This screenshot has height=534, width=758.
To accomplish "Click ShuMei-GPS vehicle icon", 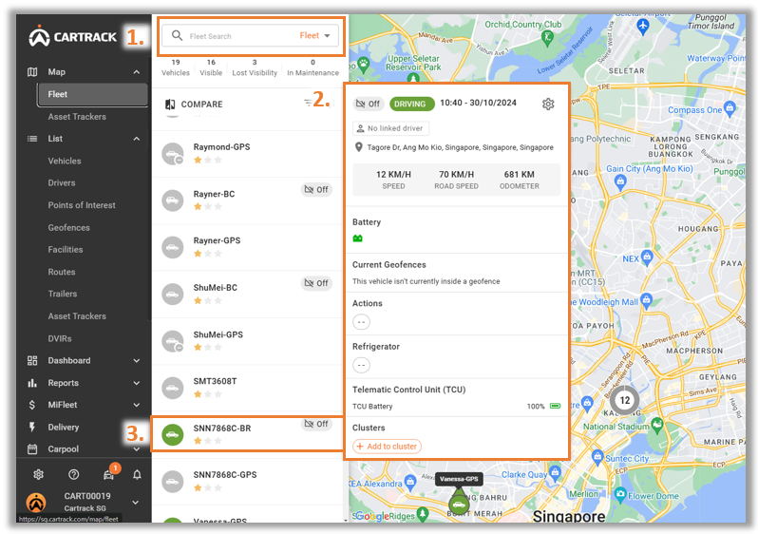I will click(173, 341).
